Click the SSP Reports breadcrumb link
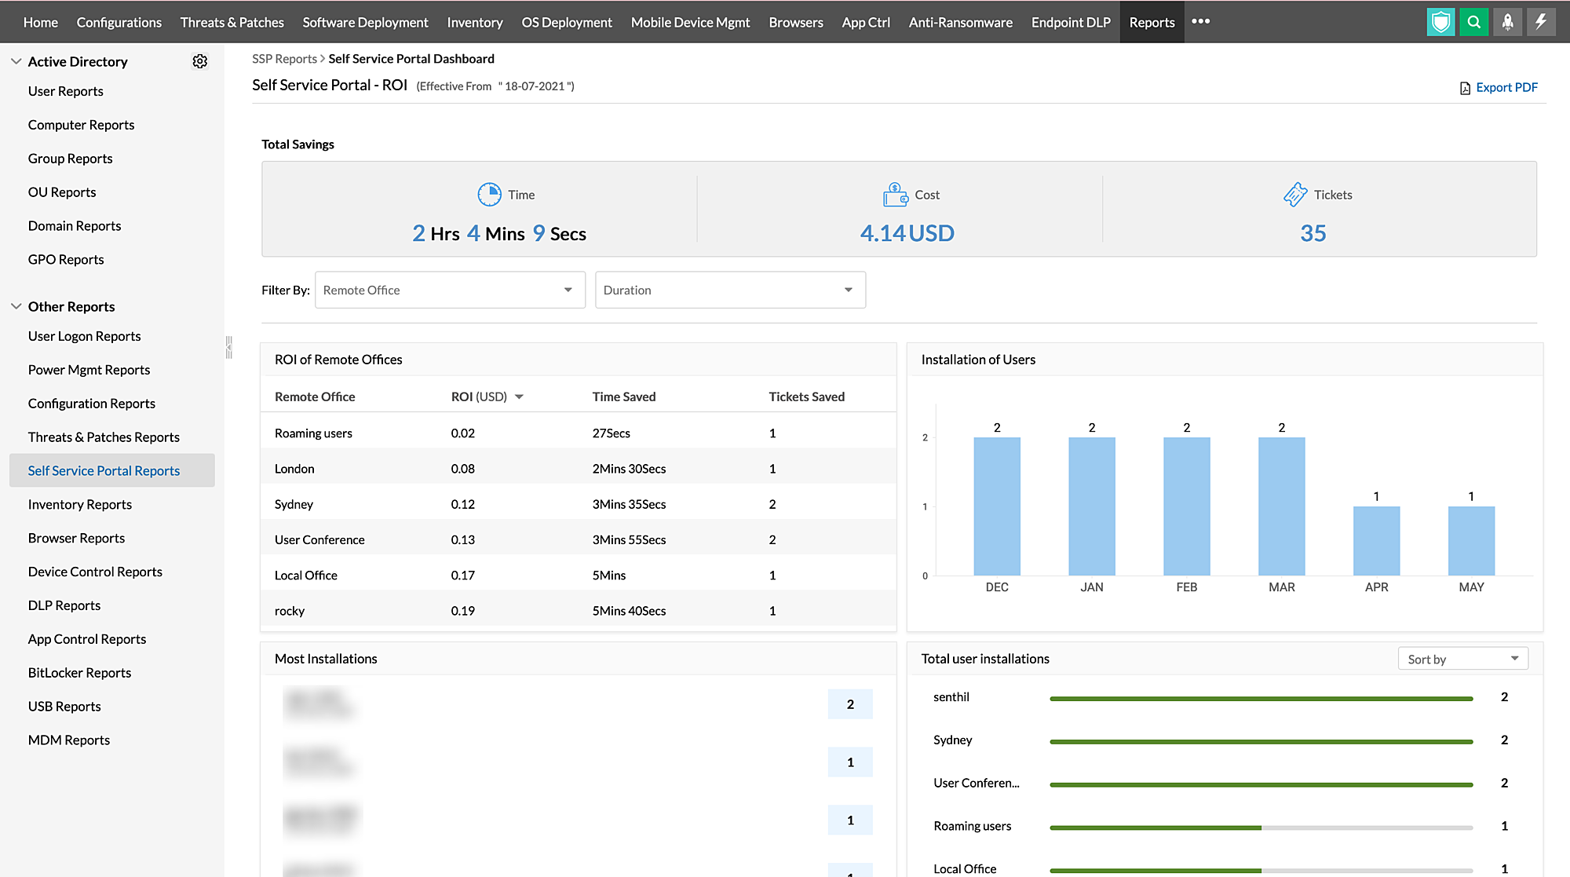Viewport: 1570px width, 877px height. coord(283,58)
